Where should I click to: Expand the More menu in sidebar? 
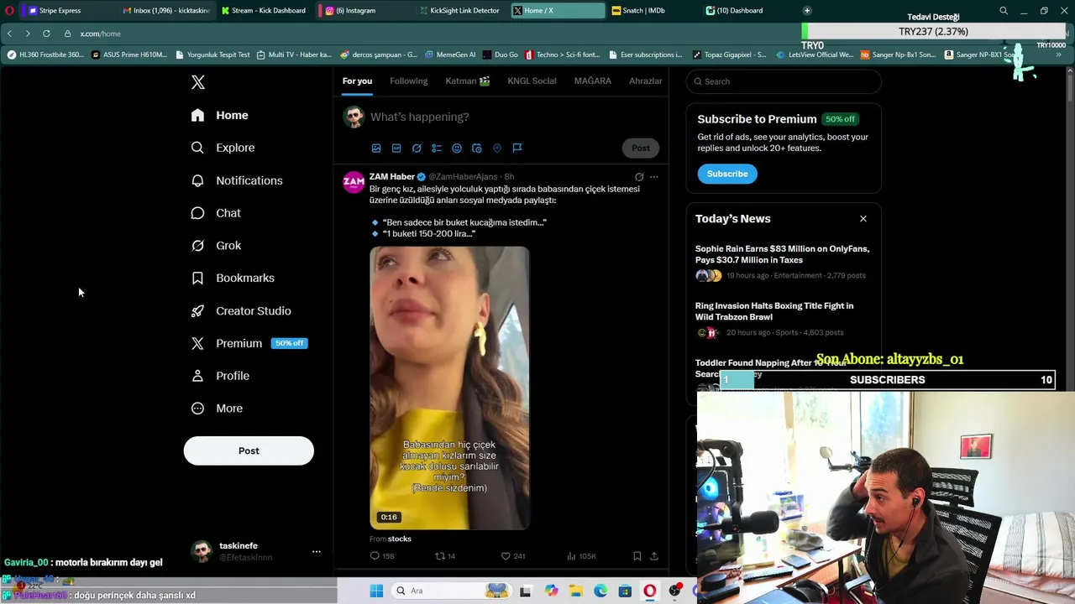click(x=217, y=409)
